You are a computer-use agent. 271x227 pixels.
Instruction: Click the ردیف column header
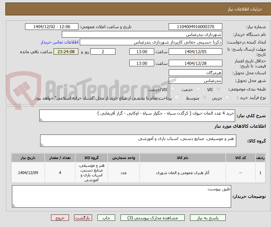pyautogui.click(x=260, y=158)
